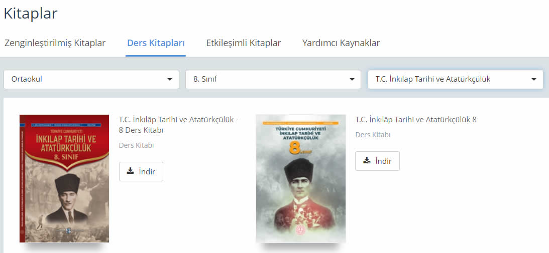The image size is (549, 253).
Task: Expand the T.C. İnkılap Tarihi ve Atatürkçülük subject dropdown
Action: click(456, 79)
